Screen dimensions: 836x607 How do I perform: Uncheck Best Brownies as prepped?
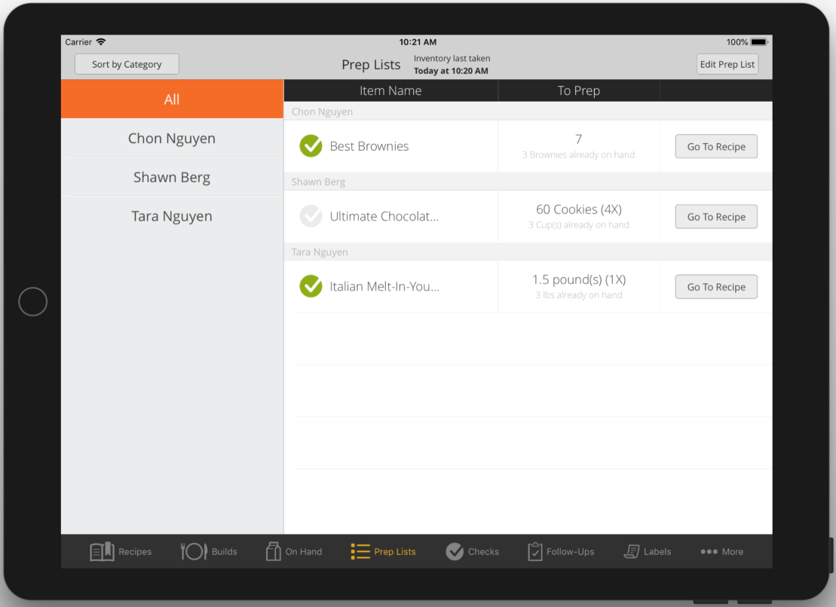(x=311, y=146)
